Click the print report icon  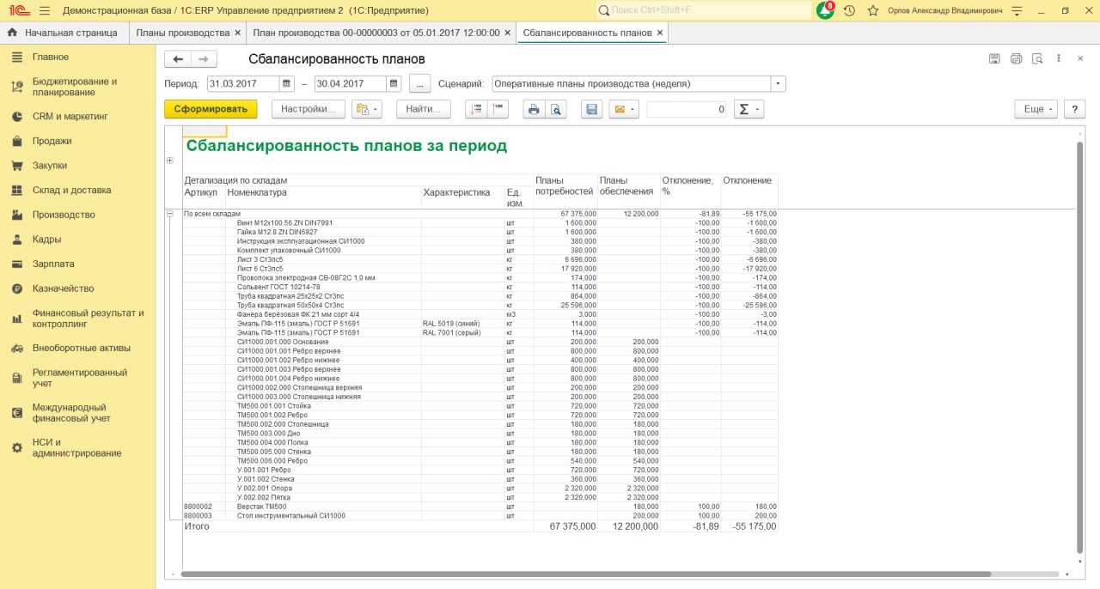click(534, 109)
